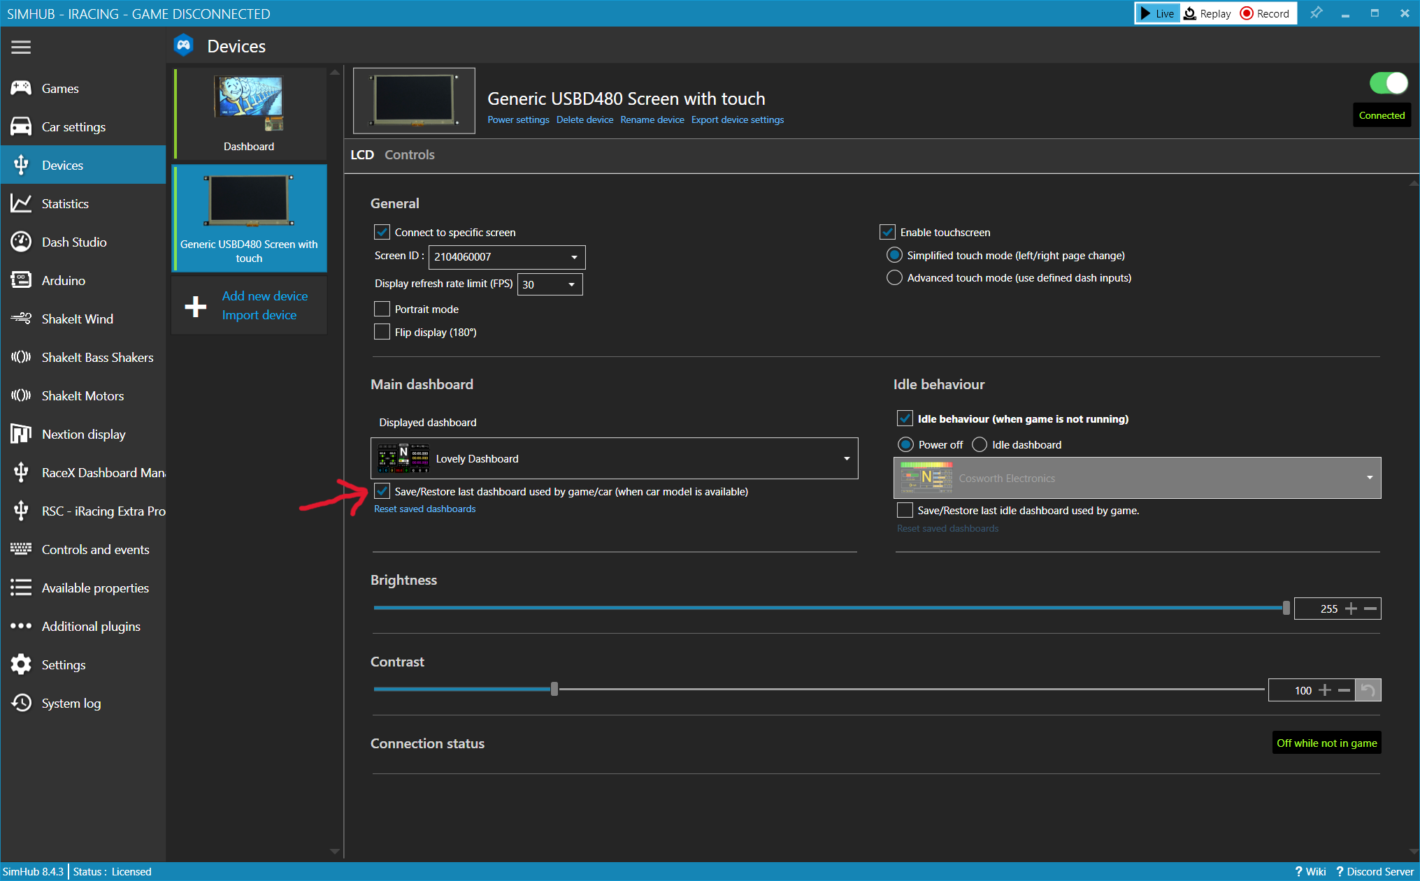Image resolution: width=1420 pixels, height=881 pixels.
Task: Expand the Lovely Dashboard dropdown
Action: pyautogui.click(x=615, y=458)
